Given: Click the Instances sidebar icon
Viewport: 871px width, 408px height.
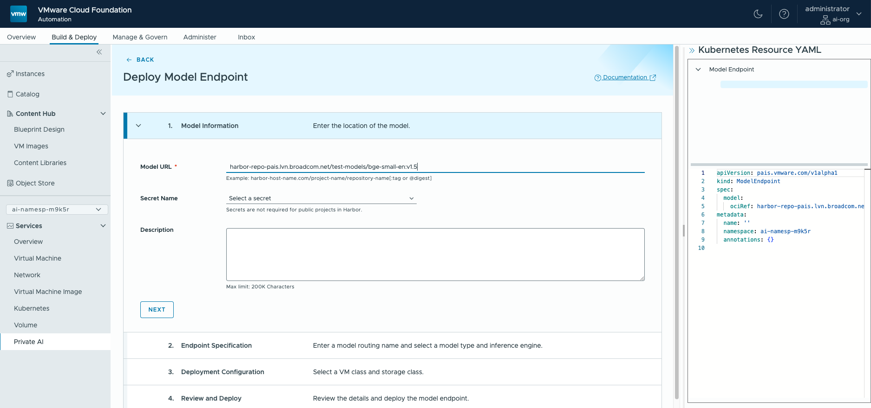Looking at the screenshot, I should coord(10,74).
